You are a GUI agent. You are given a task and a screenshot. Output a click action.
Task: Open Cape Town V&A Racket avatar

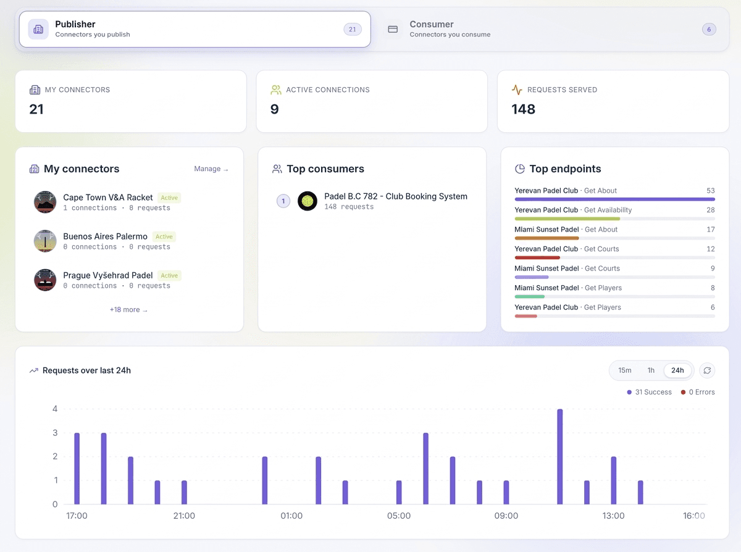[45, 202]
